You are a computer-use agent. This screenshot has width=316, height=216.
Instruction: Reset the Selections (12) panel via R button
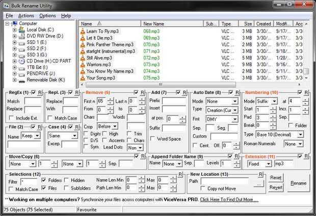coord(180,175)
